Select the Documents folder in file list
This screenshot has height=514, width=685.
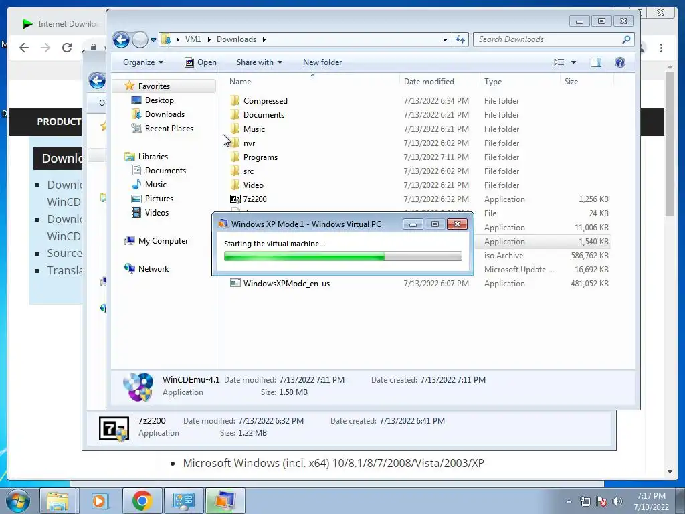click(x=264, y=115)
